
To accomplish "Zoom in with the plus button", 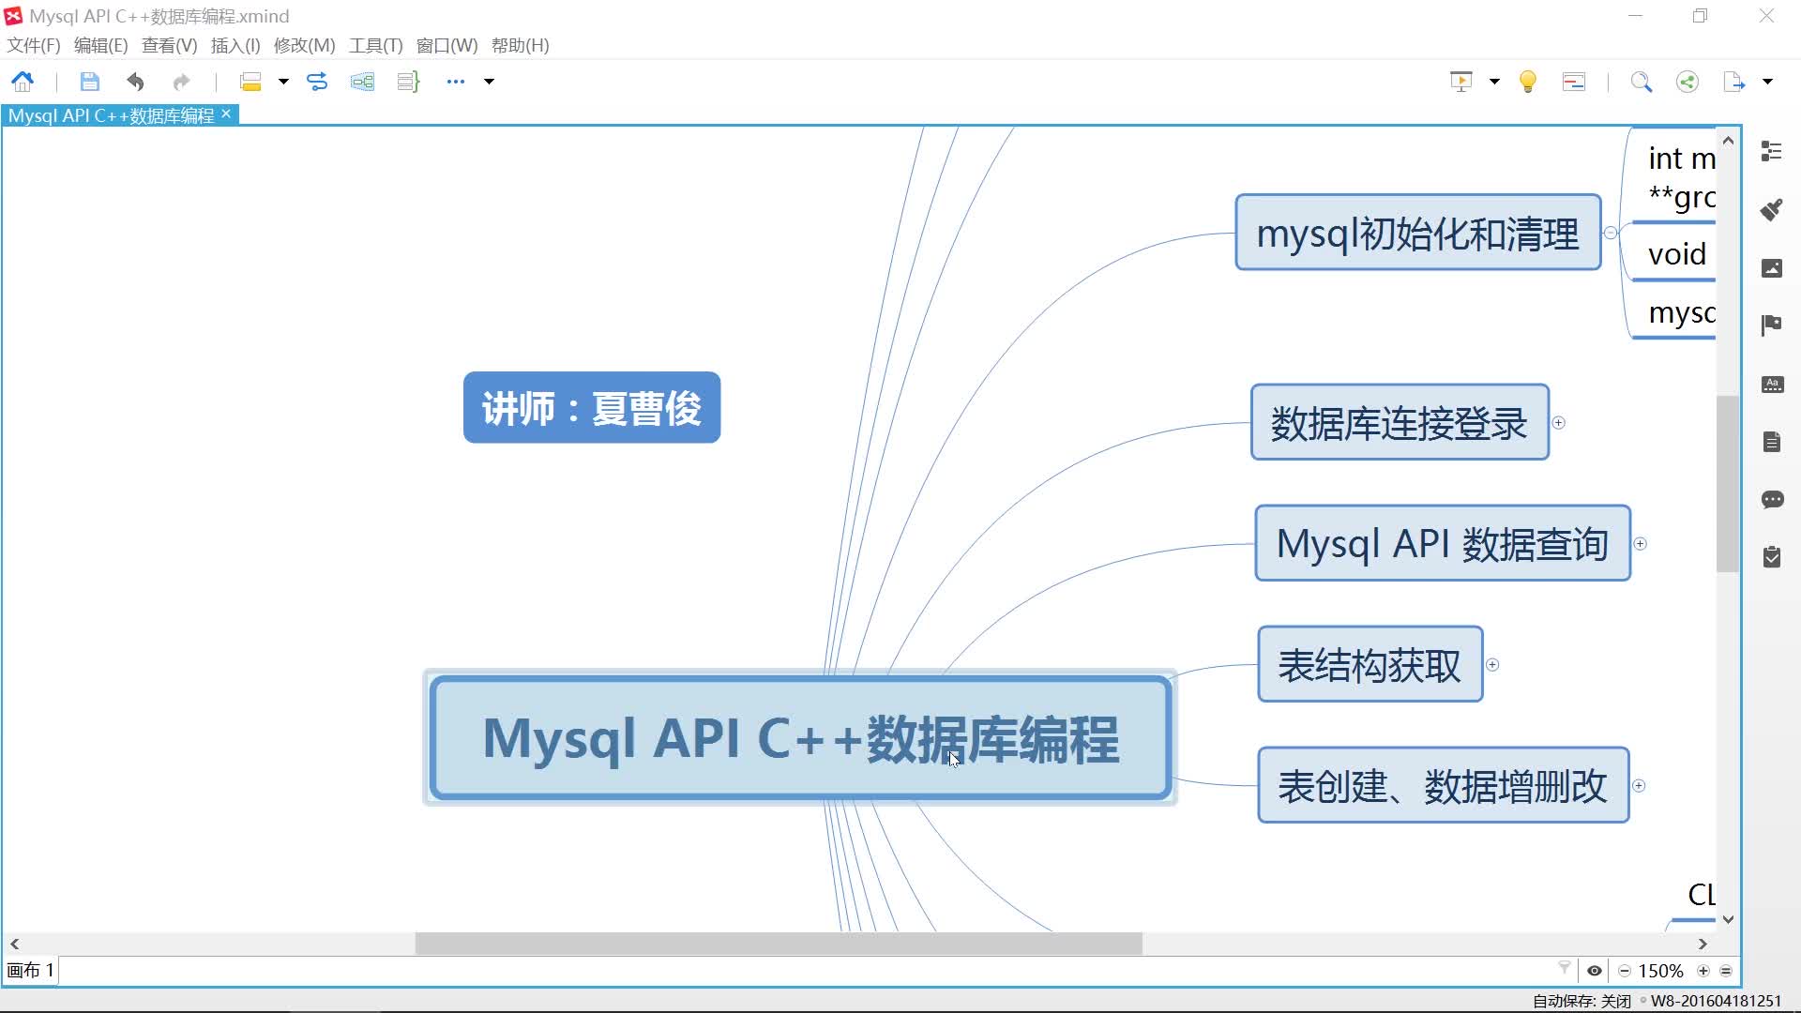I will [1703, 971].
